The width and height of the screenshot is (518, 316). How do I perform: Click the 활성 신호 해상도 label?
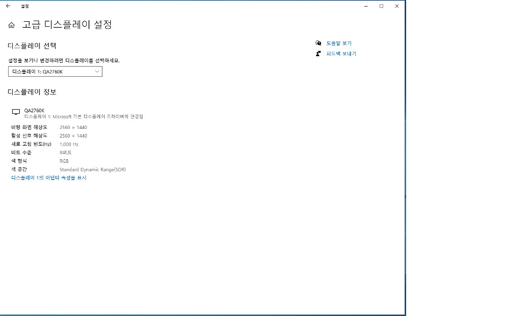(x=29, y=136)
